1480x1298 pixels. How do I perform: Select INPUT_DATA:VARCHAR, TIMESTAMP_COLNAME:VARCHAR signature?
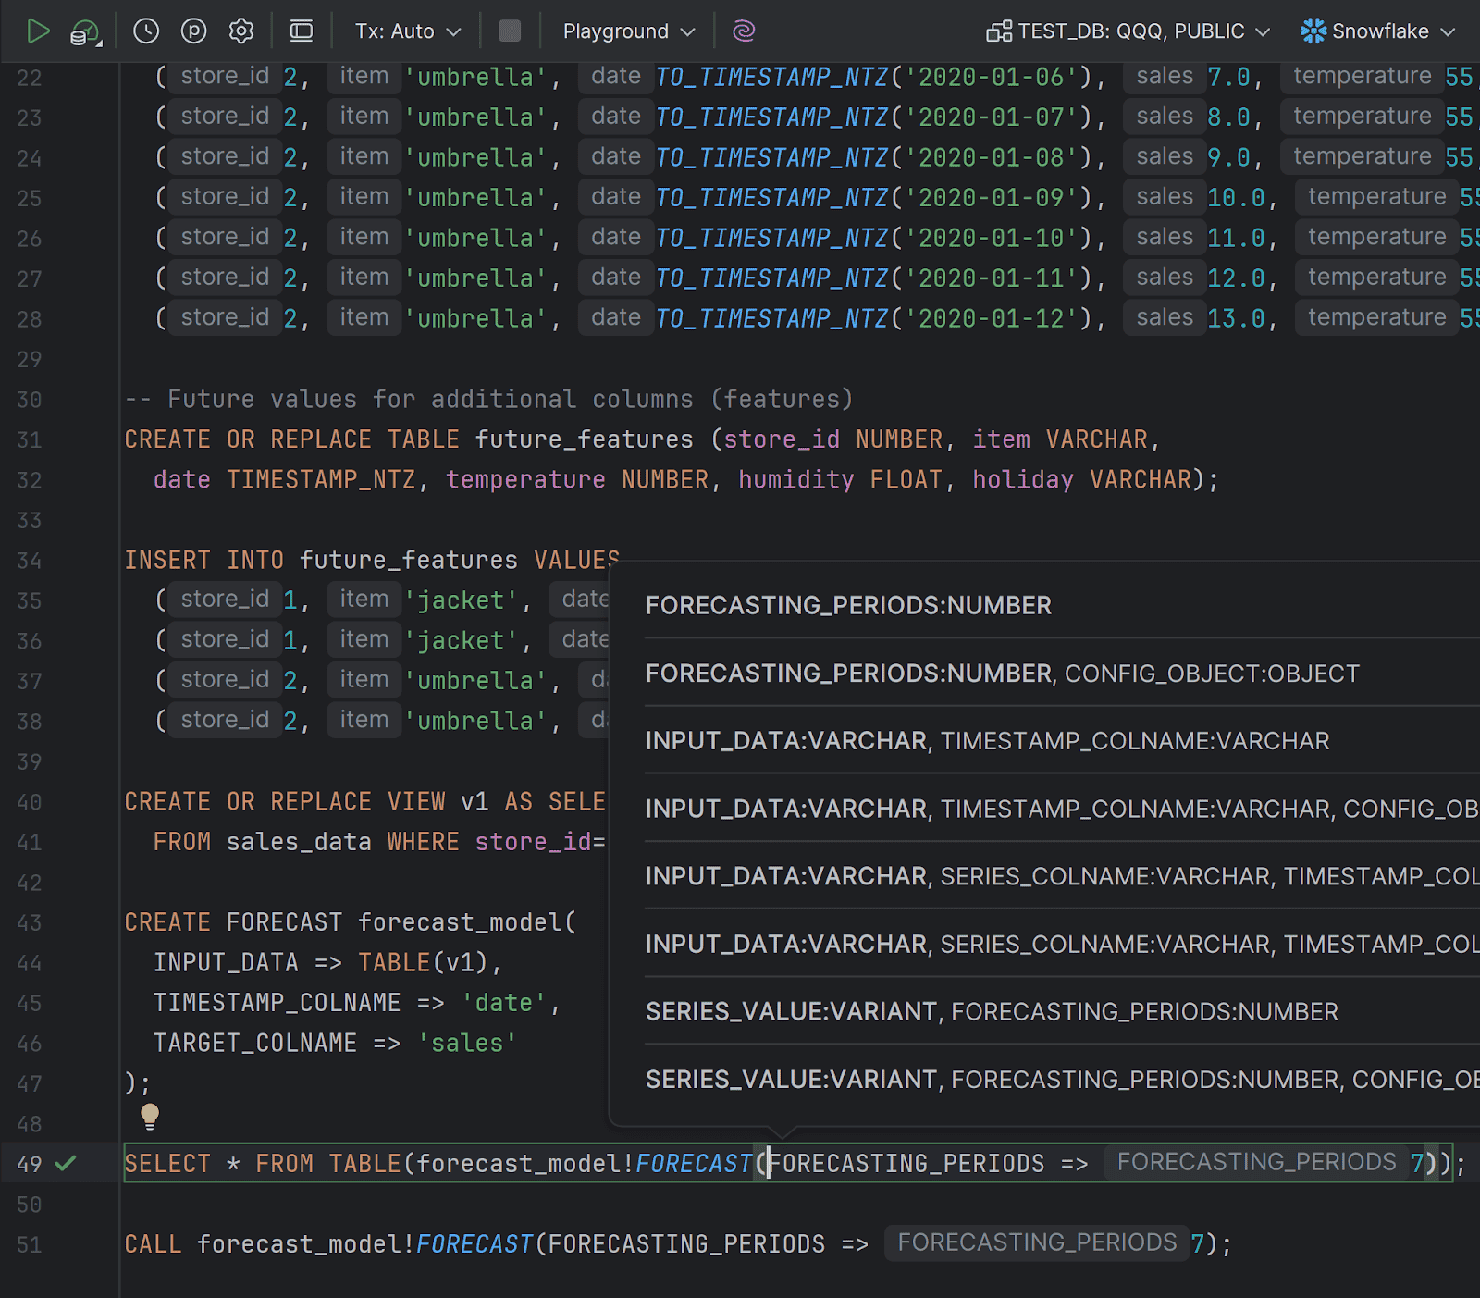pyautogui.click(x=987, y=741)
